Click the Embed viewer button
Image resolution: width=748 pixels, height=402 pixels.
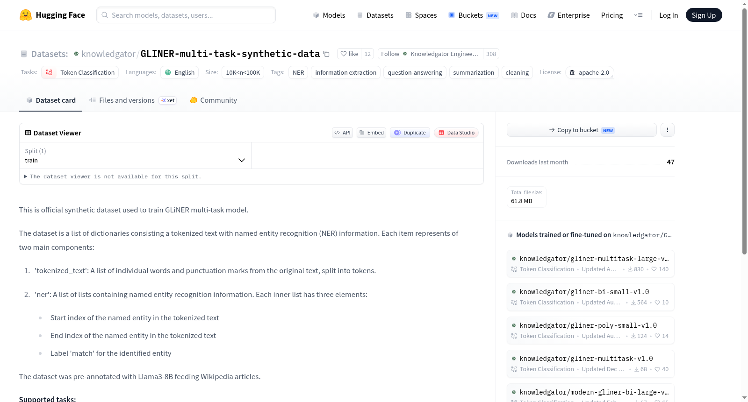372,133
